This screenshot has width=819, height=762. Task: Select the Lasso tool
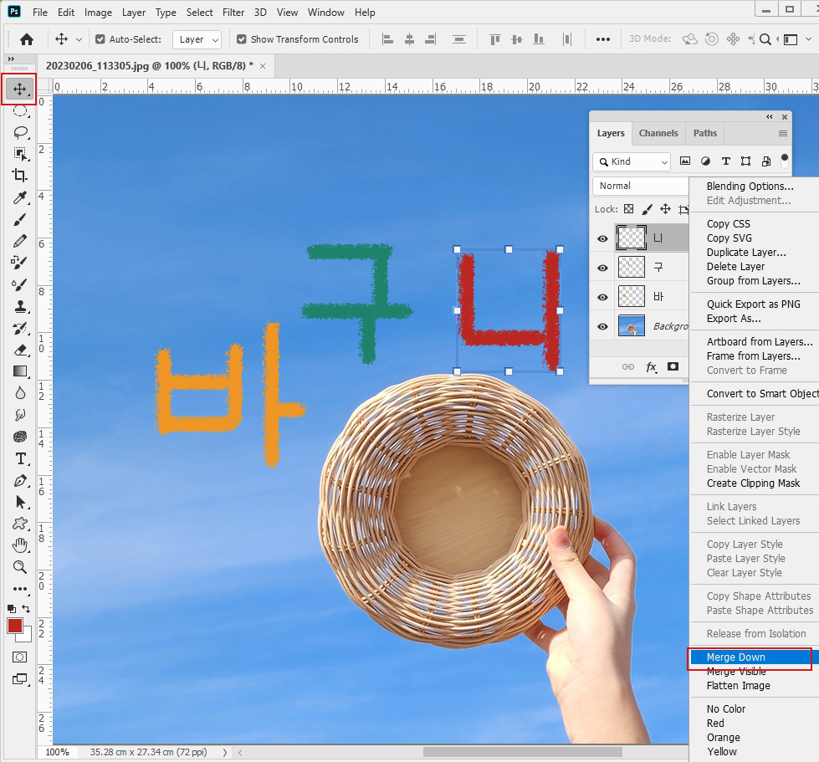(20, 133)
